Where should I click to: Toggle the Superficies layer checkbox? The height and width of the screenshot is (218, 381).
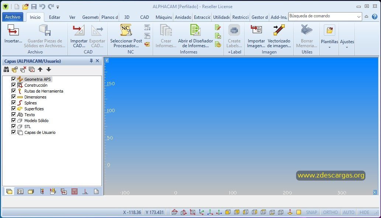pyautogui.click(x=14, y=108)
